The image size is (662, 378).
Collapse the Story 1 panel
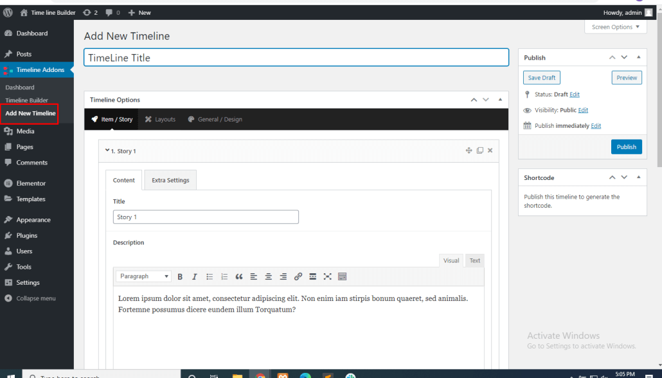coord(107,150)
